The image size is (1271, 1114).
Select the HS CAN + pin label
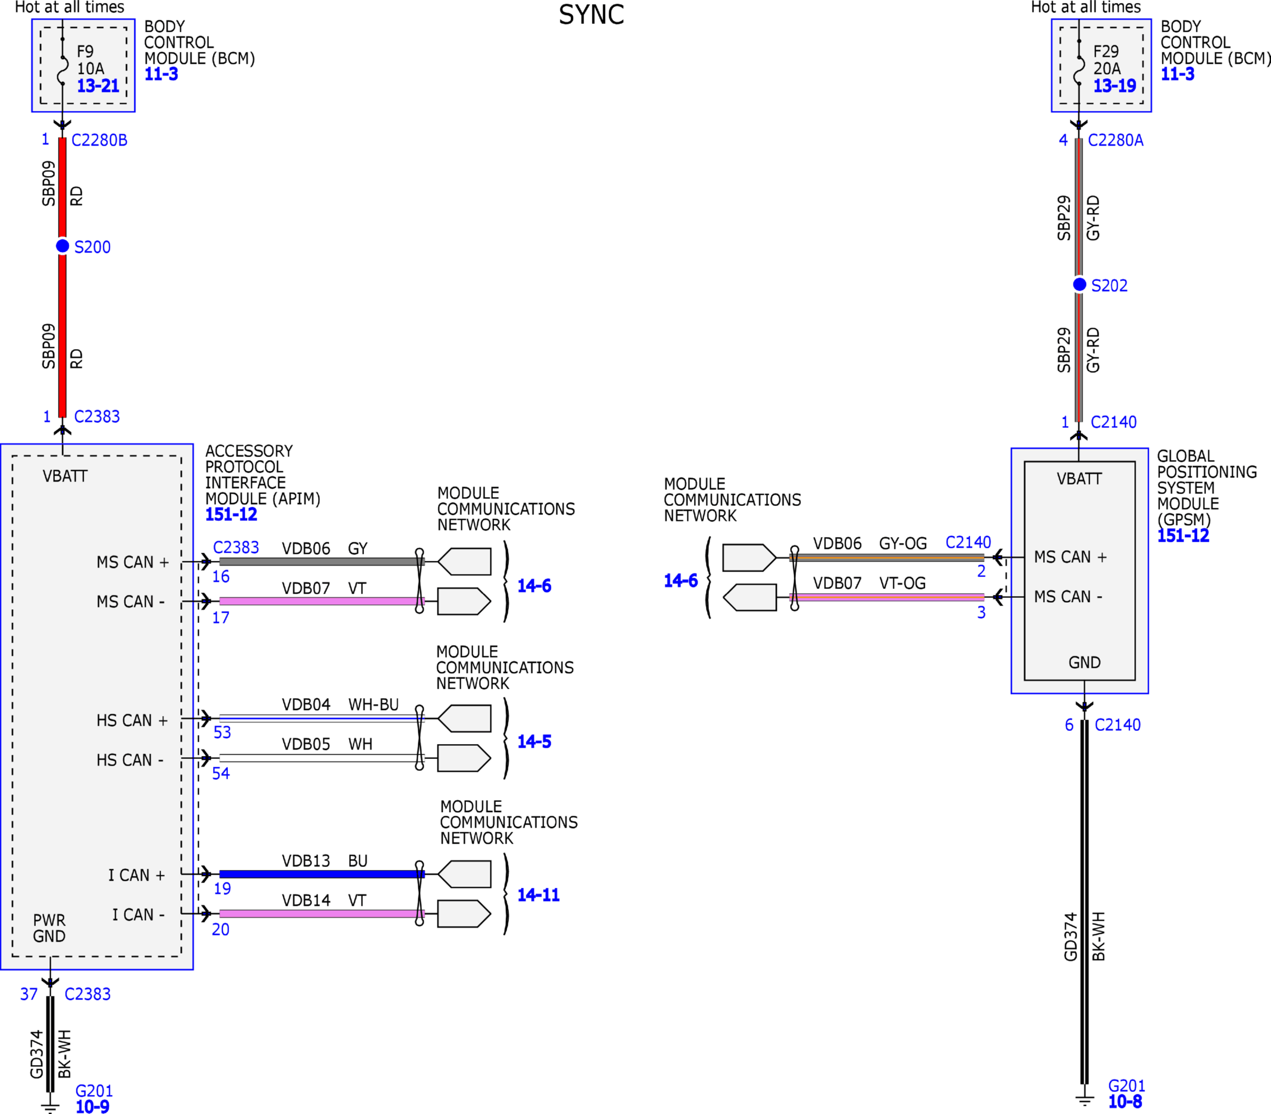(x=132, y=721)
